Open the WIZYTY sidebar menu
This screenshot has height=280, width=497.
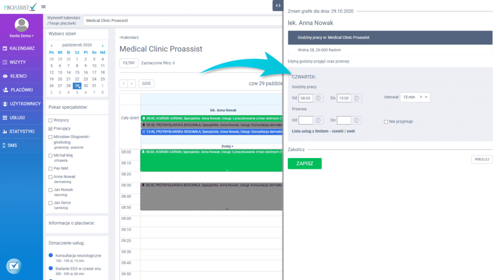(18, 62)
